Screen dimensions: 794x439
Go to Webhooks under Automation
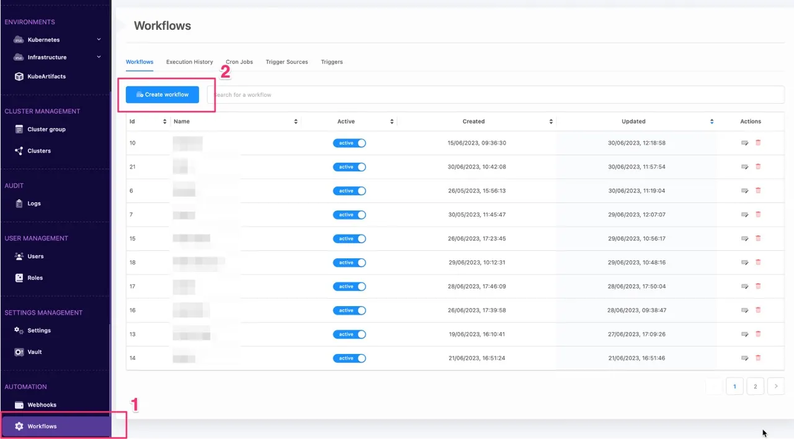(x=36, y=405)
